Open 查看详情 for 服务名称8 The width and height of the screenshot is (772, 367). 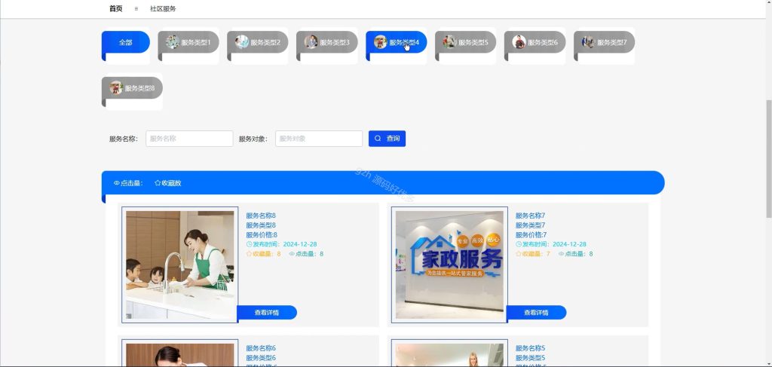pos(267,313)
